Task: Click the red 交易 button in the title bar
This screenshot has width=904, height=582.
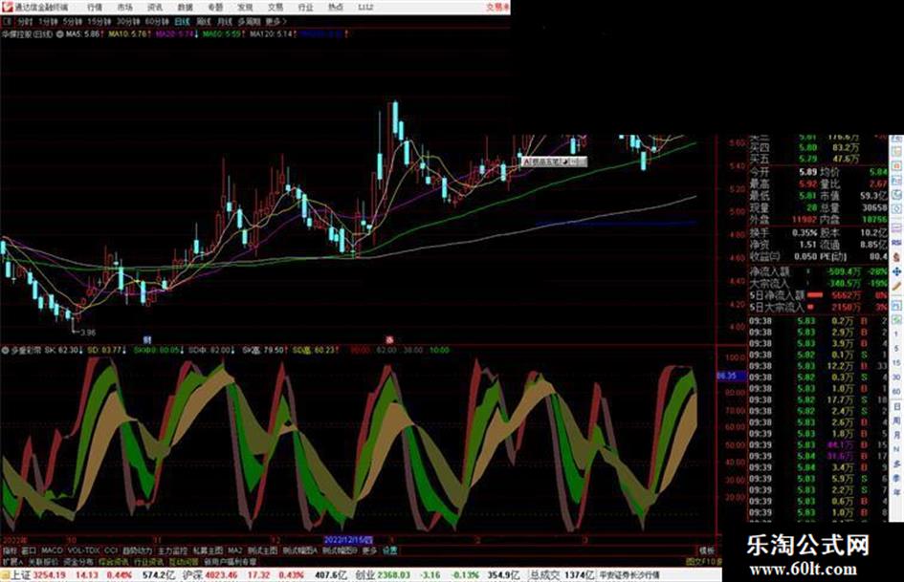Action: (x=497, y=8)
